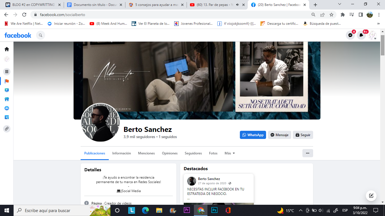The height and width of the screenshot is (216, 385).
Task: Open Ver El Planeta de lo bookmark
Action: click(151, 24)
